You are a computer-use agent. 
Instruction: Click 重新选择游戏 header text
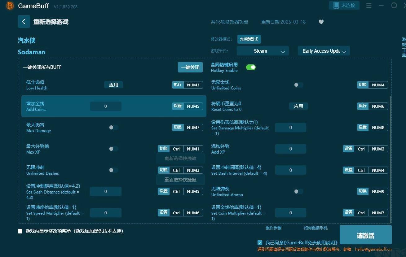pyautogui.click(x=51, y=22)
